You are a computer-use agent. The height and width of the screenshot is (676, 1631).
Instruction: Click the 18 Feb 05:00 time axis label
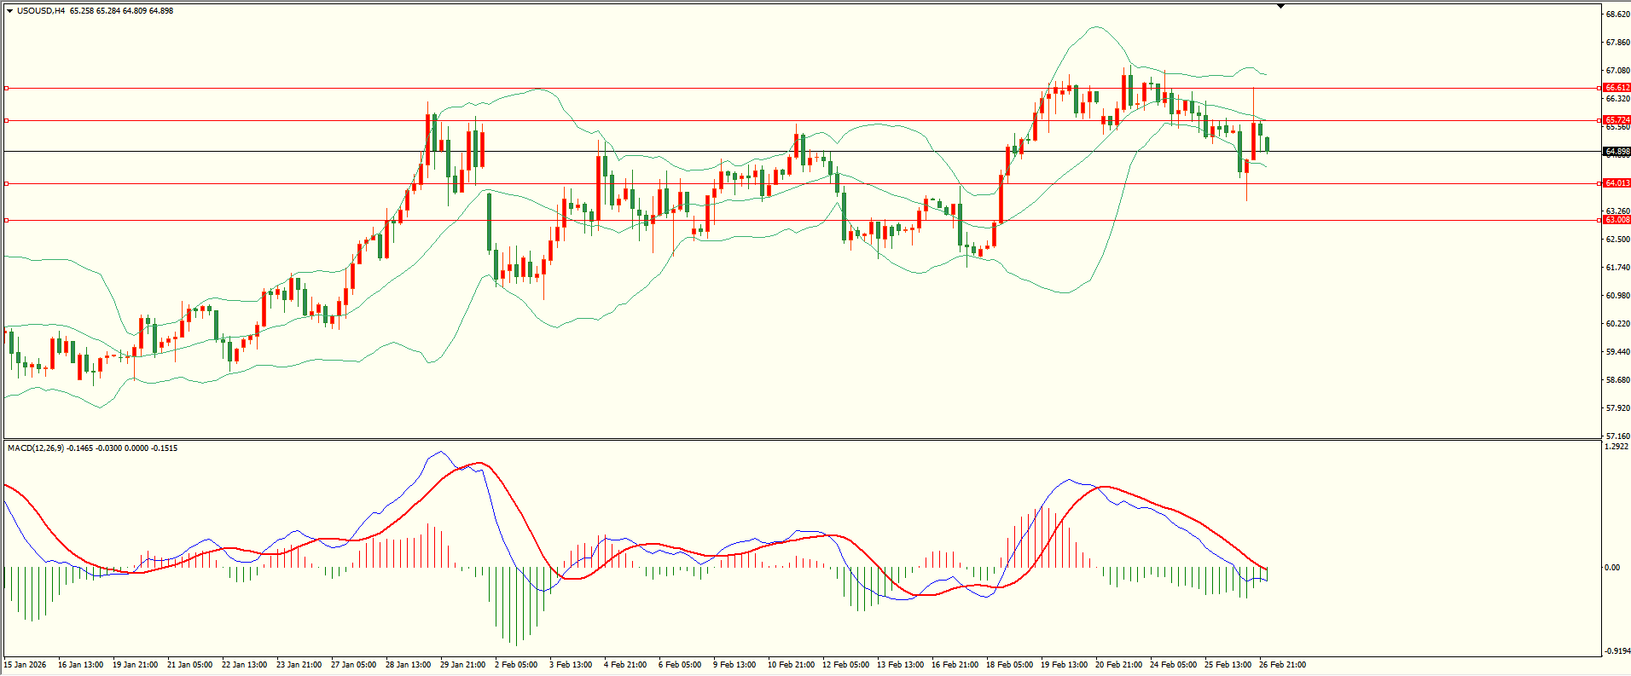point(1009,665)
